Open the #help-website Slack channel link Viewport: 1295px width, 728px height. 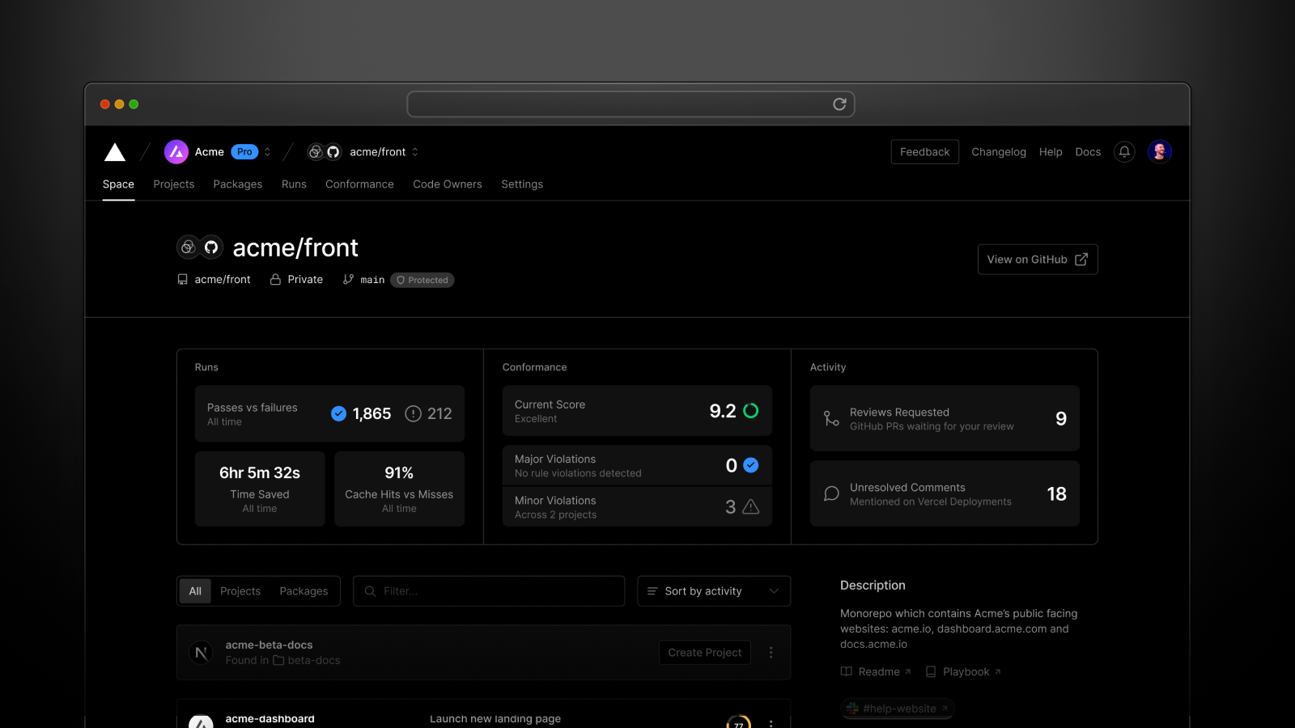[x=898, y=709]
